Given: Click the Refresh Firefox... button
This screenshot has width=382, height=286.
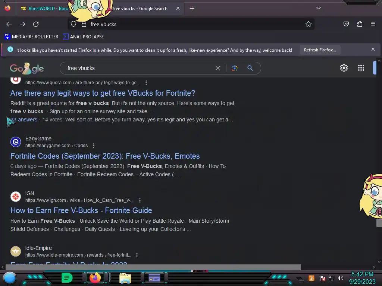Looking at the screenshot, I should click(320, 50).
